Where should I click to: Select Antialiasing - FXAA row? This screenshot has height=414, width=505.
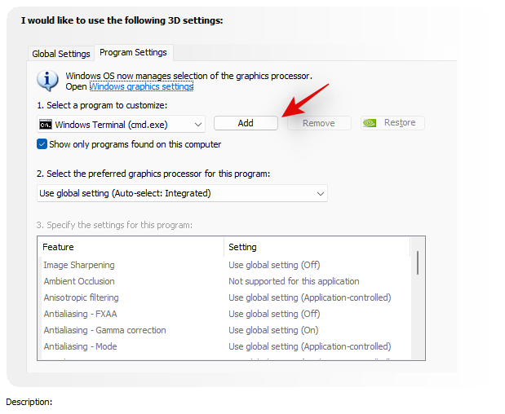point(82,314)
